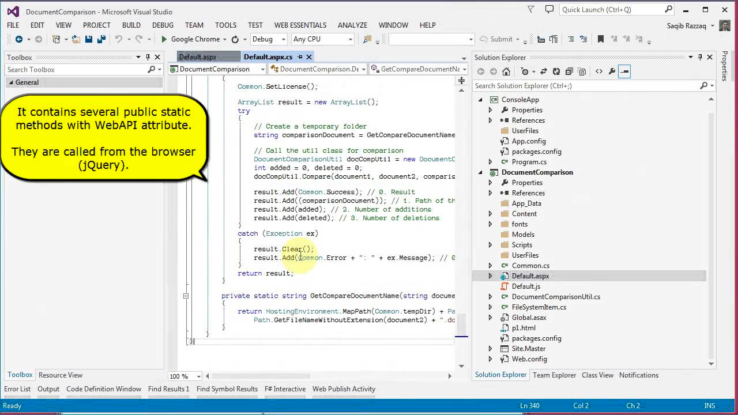Open Properties via the wrench icon
Viewport: 738px width, 415px height.
coord(612,71)
